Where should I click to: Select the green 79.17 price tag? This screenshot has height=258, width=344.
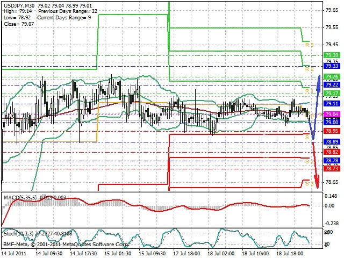[x=332, y=93]
